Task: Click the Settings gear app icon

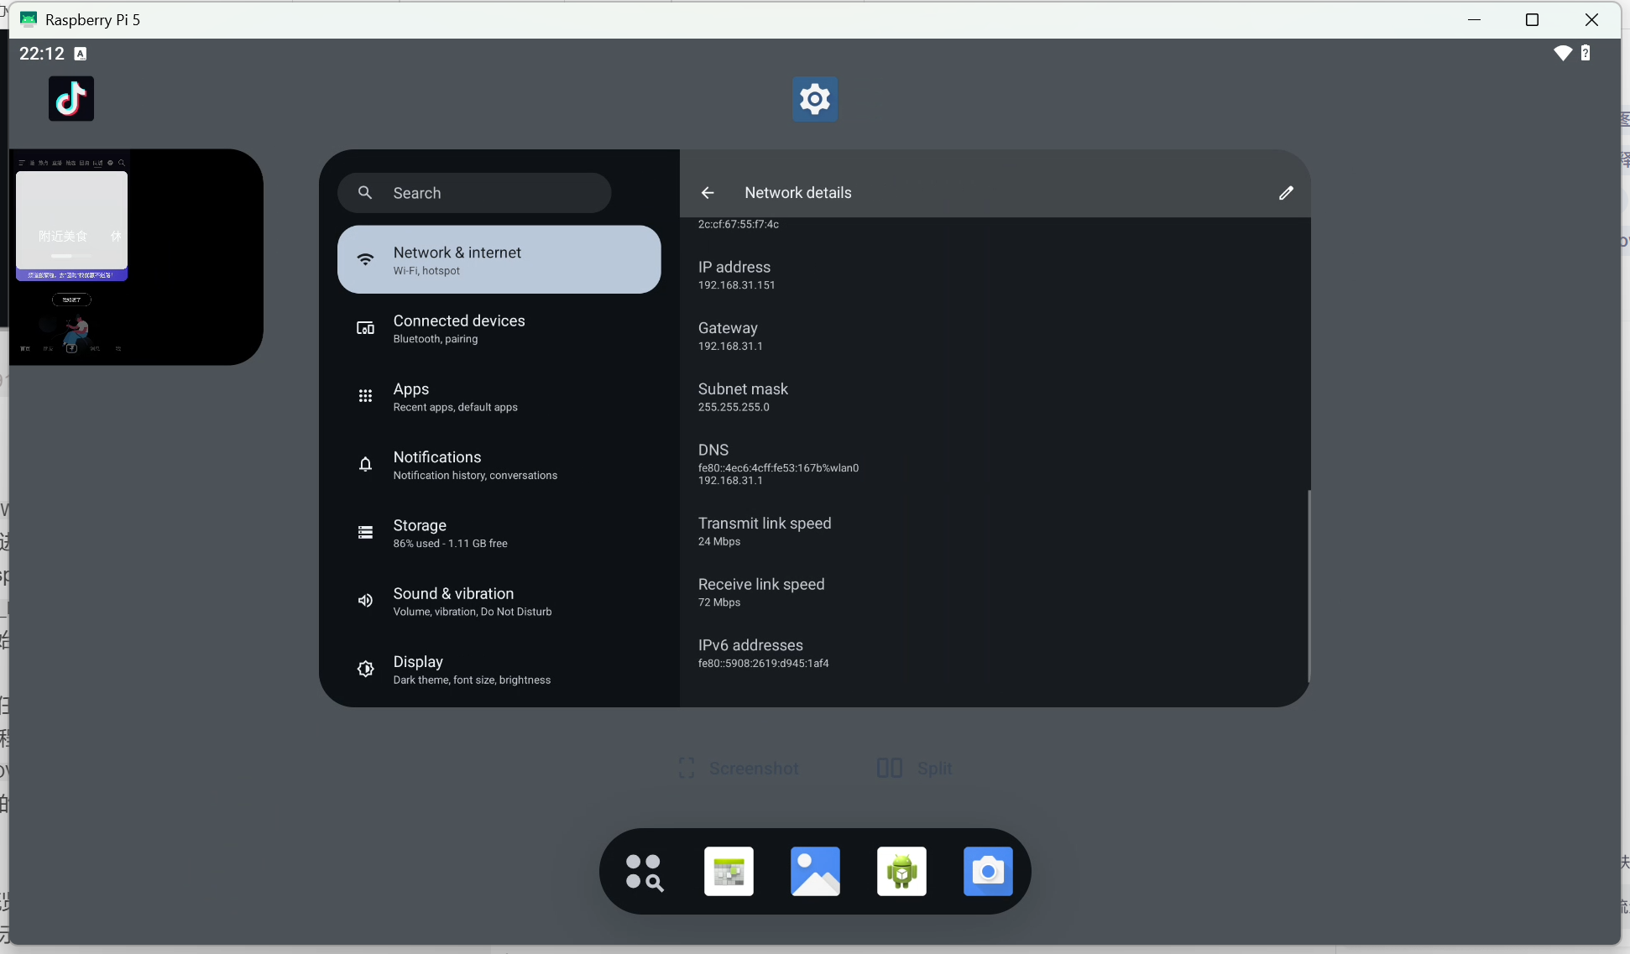Action: 814,100
